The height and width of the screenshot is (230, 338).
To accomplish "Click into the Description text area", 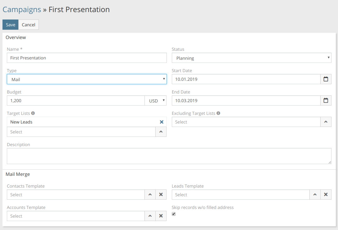I will (x=169, y=156).
